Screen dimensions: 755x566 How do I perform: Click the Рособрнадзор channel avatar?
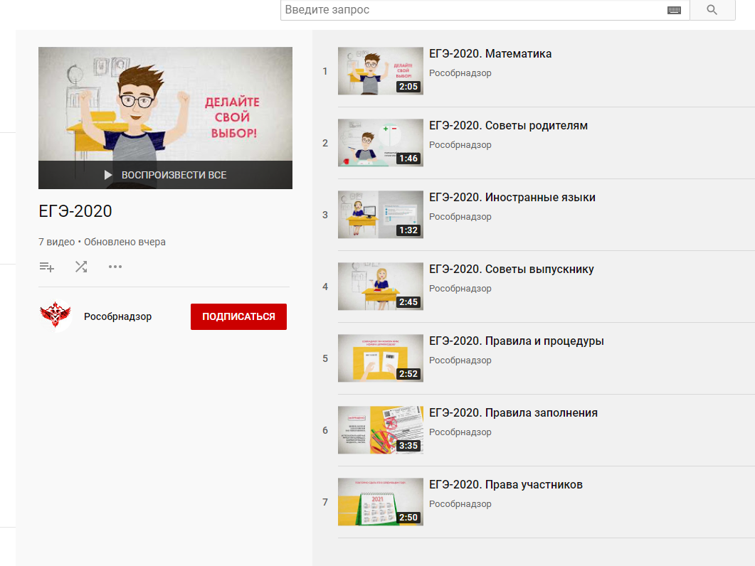coord(56,316)
